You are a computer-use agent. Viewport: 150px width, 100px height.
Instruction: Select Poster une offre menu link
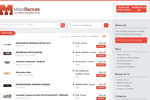coord(123,55)
